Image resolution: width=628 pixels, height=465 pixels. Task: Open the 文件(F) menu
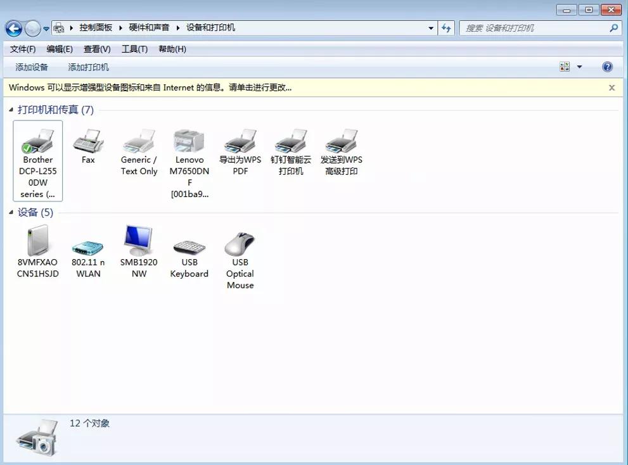pyautogui.click(x=23, y=49)
